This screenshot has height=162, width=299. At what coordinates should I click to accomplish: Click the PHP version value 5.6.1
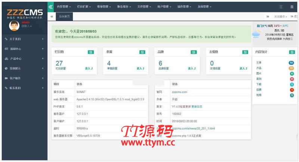80,107
